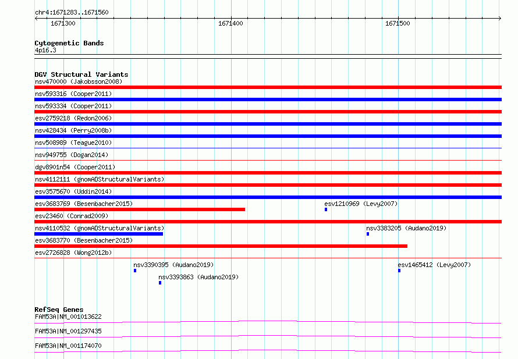Click the Cytogenetic Bands track title

click(69, 43)
